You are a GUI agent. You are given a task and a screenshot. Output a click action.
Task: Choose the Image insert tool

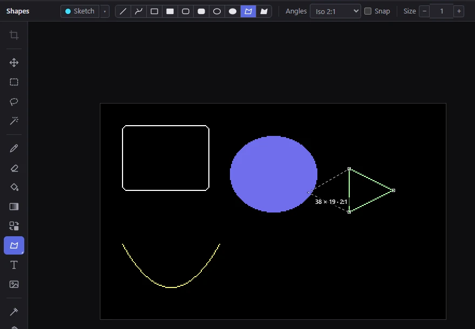tap(14, 284)
